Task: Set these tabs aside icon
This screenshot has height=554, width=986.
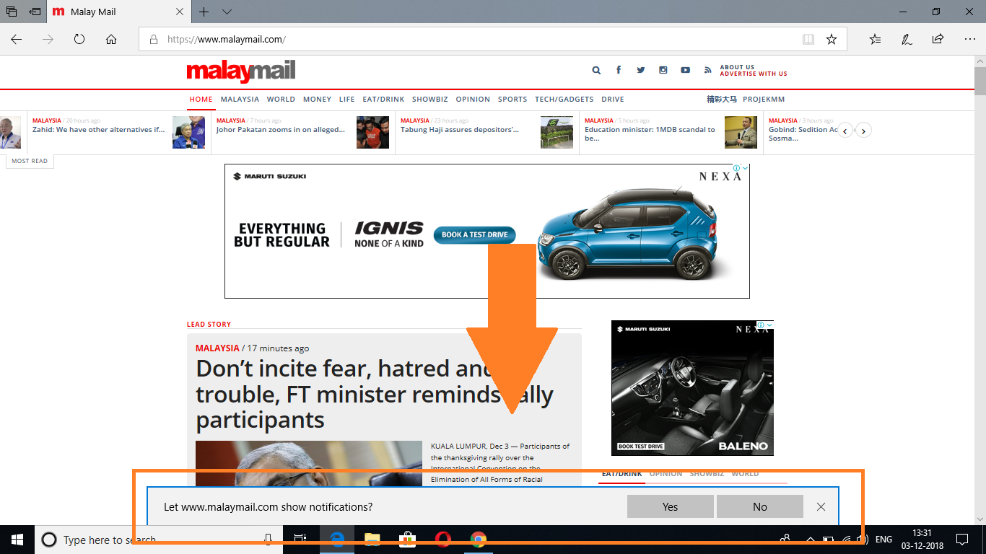Action: [x=35, y=12]
